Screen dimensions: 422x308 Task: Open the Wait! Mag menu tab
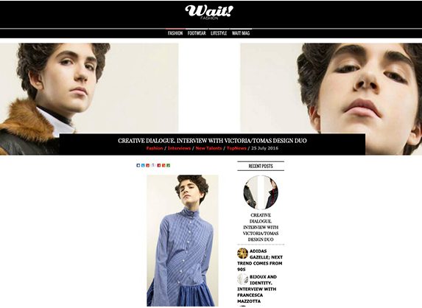(241, 33)
